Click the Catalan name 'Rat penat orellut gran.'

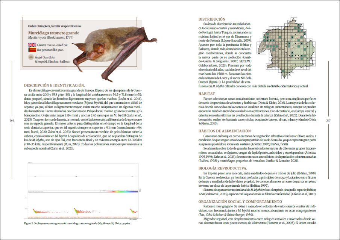point(50,50)
